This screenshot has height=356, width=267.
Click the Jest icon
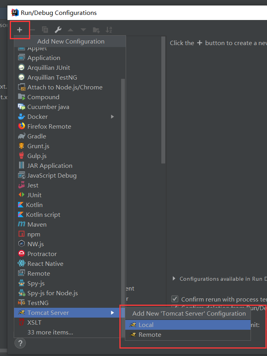click(x=21, y=185)
